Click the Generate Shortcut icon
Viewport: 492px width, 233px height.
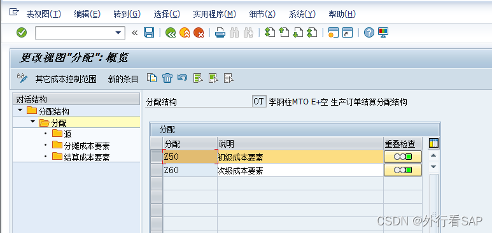pos(348,32)
